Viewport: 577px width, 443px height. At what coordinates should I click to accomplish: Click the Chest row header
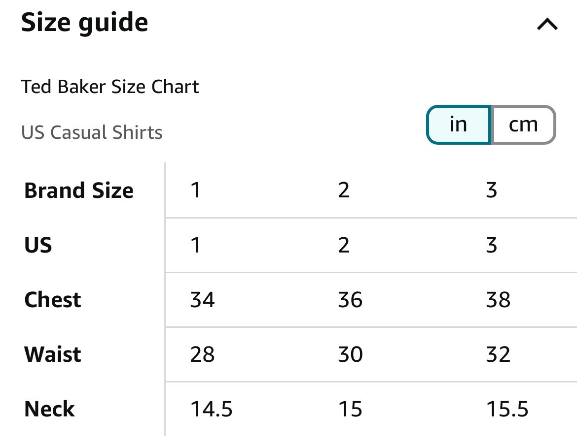coord(53,300)
